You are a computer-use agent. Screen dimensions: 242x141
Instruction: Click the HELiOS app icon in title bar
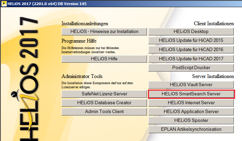[4, 4]
